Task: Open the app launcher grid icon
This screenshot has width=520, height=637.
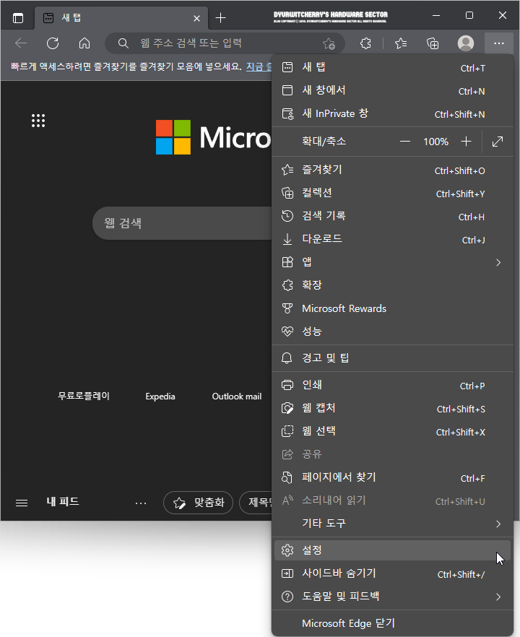Action: tap(38, 121)
